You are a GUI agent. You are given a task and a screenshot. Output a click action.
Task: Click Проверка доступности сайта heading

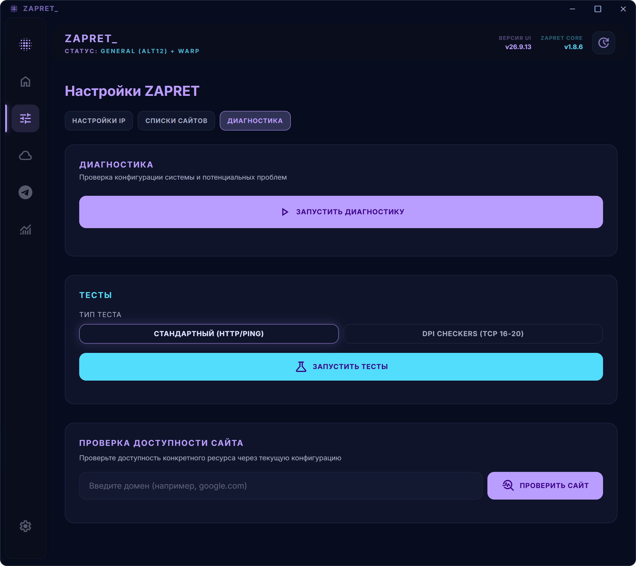point(161,443)
